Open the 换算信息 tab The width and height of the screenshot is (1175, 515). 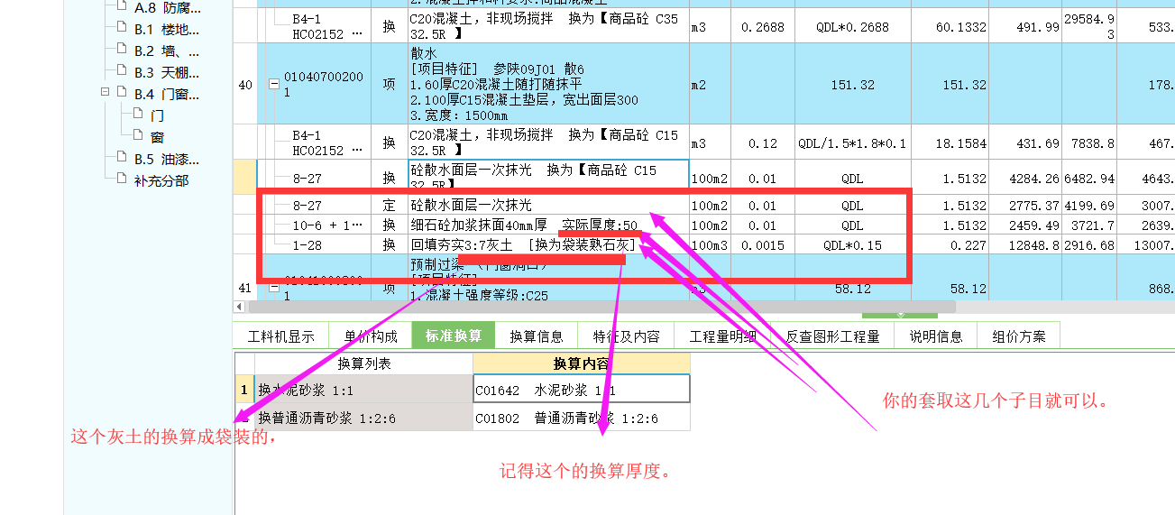click(x=537, y=336)
